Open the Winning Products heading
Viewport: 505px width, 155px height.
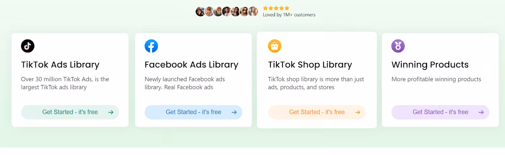click(x=430, y=65)
